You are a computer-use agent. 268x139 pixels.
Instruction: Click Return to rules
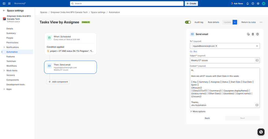pyautogui.click(x=248, y=22)
